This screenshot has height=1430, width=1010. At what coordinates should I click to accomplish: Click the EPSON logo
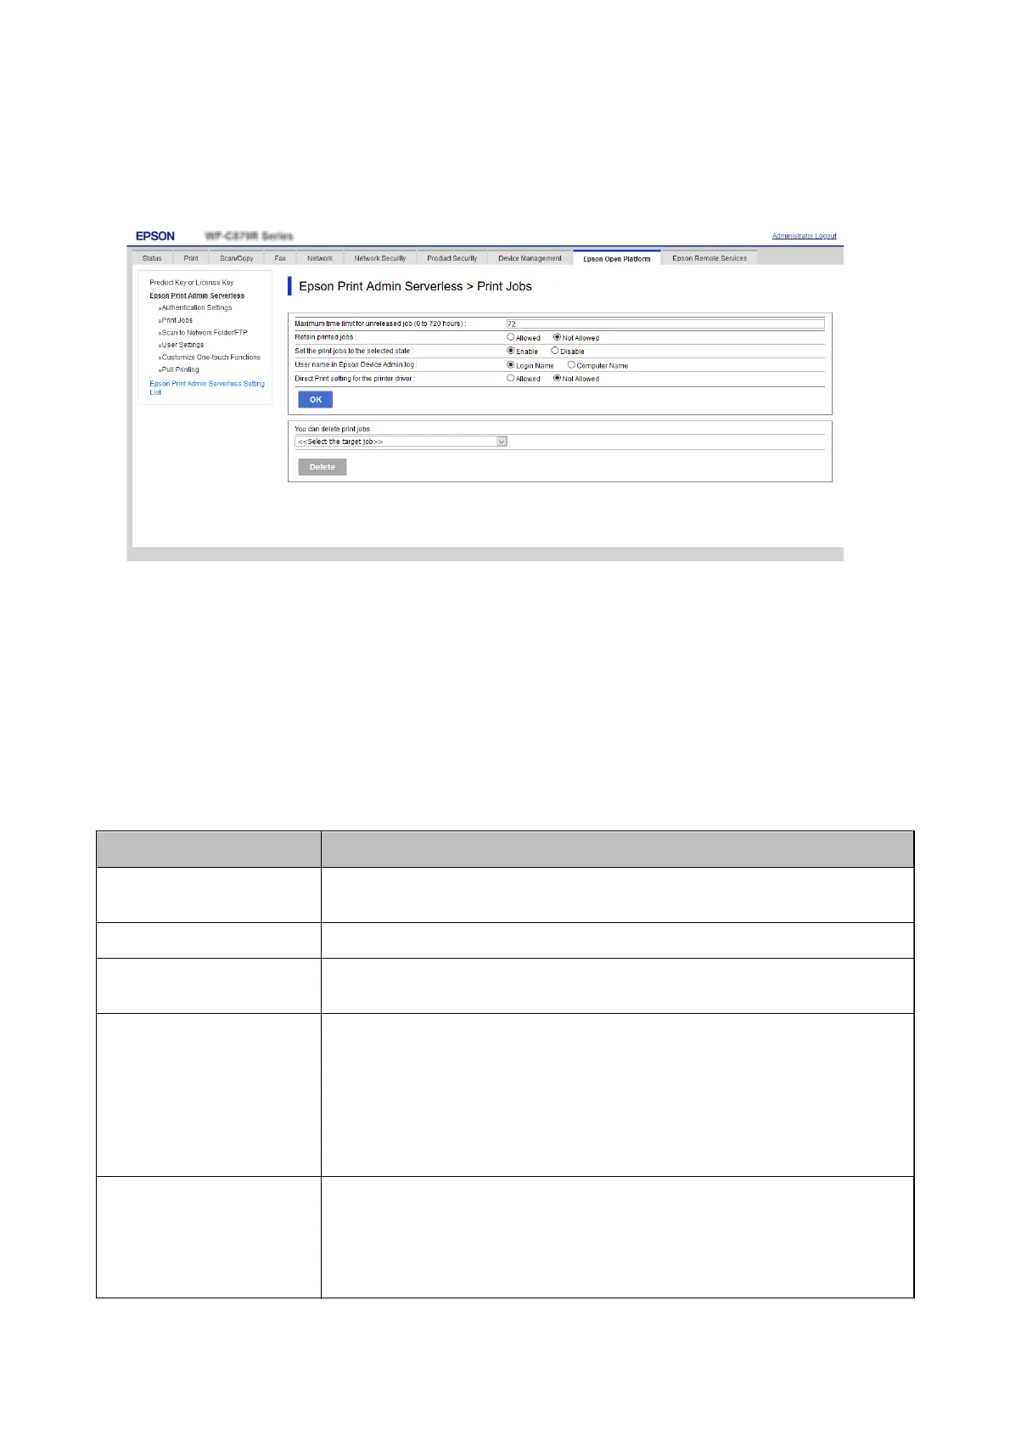[x=155, y=236]
